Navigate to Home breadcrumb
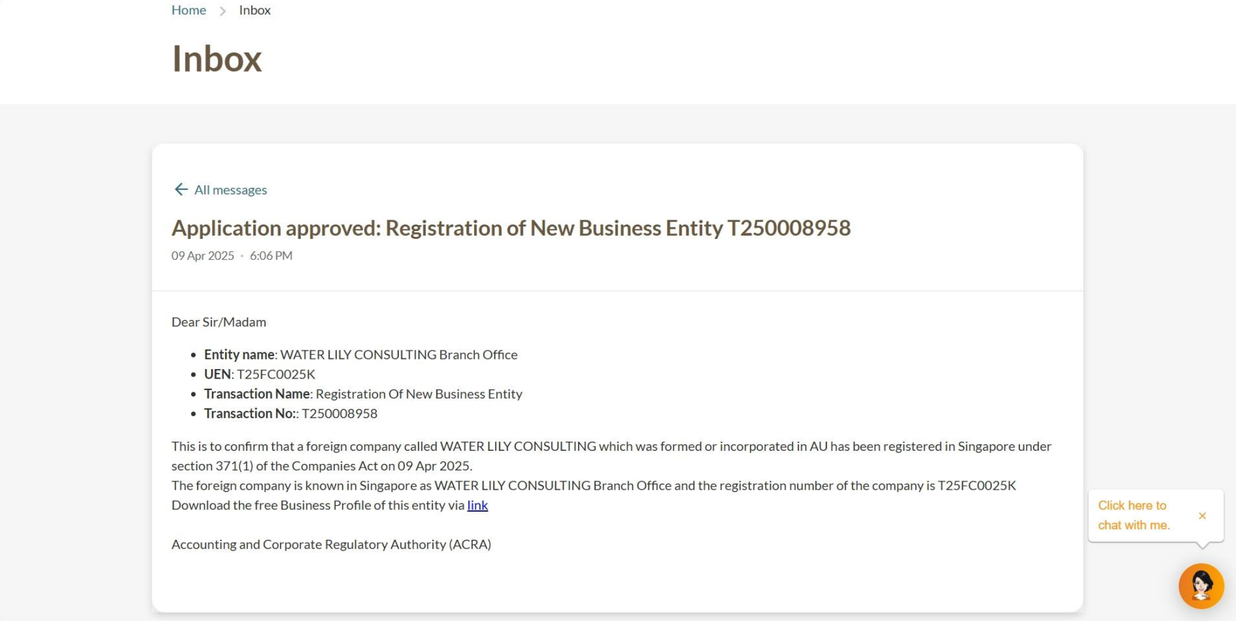The image size is (1236, 621). [x=189, y=10]
